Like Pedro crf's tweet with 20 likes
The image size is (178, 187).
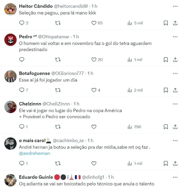pyautogui.click(x=97, y=60)
